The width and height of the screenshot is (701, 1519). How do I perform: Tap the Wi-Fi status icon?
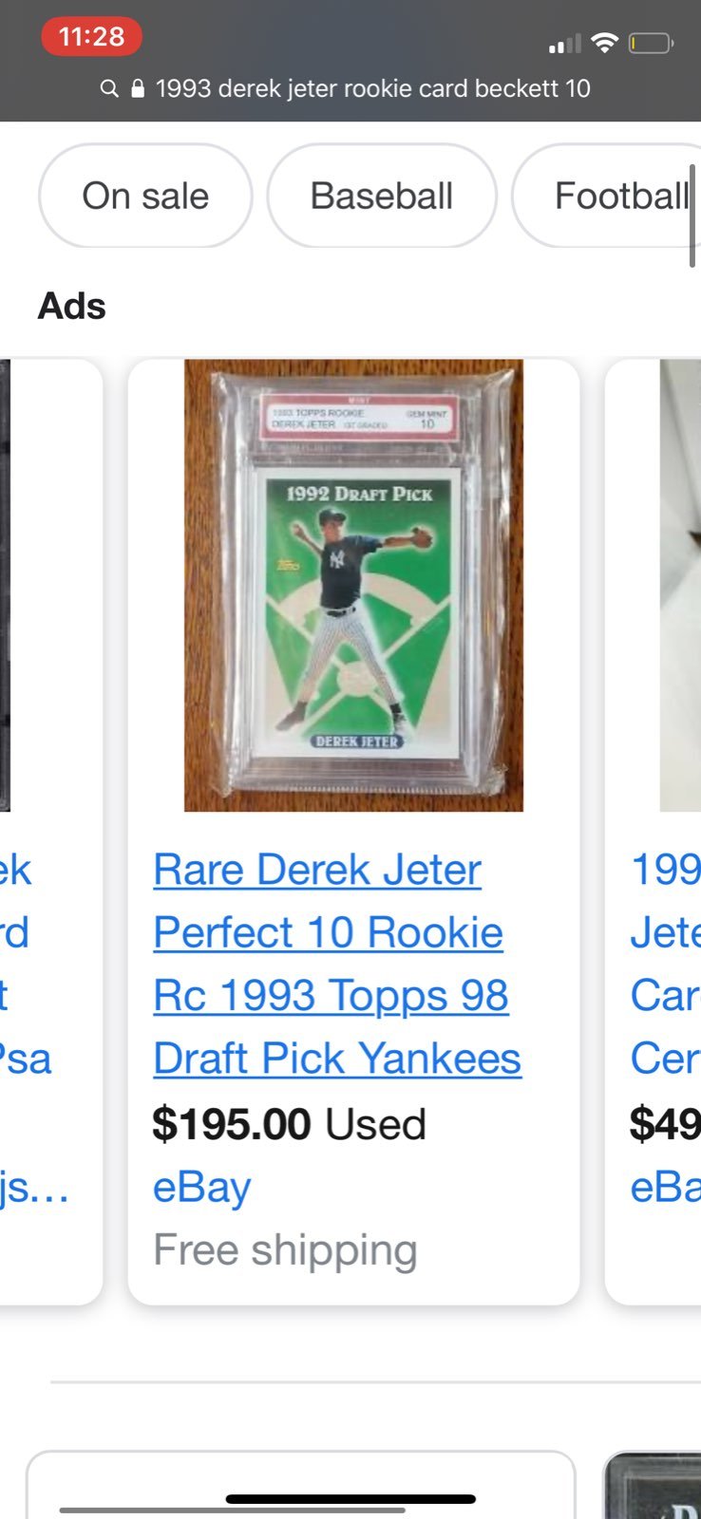point(604,42)
